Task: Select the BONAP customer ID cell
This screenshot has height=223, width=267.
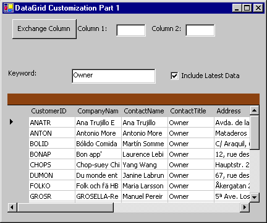Action: (52, 154)
